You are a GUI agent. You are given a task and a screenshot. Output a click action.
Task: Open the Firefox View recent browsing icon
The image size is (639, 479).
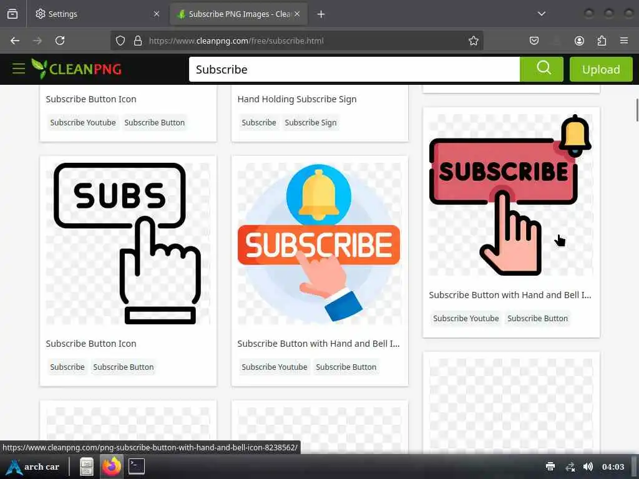12,14
